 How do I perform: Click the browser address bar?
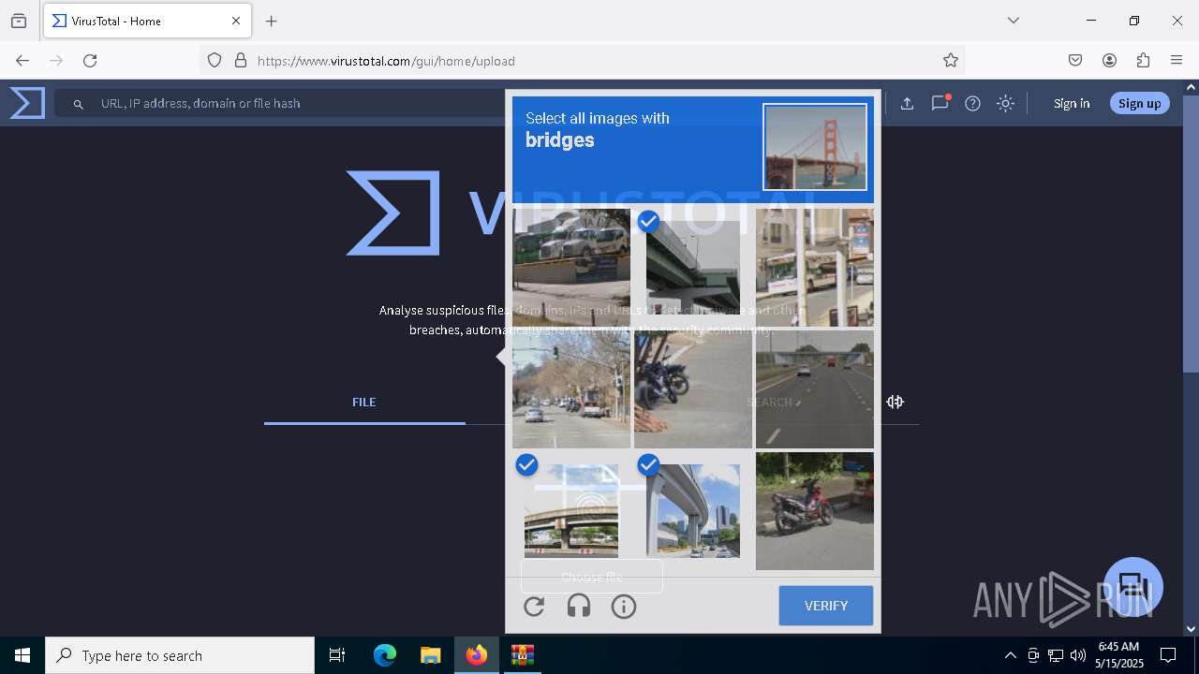(581, 61)
